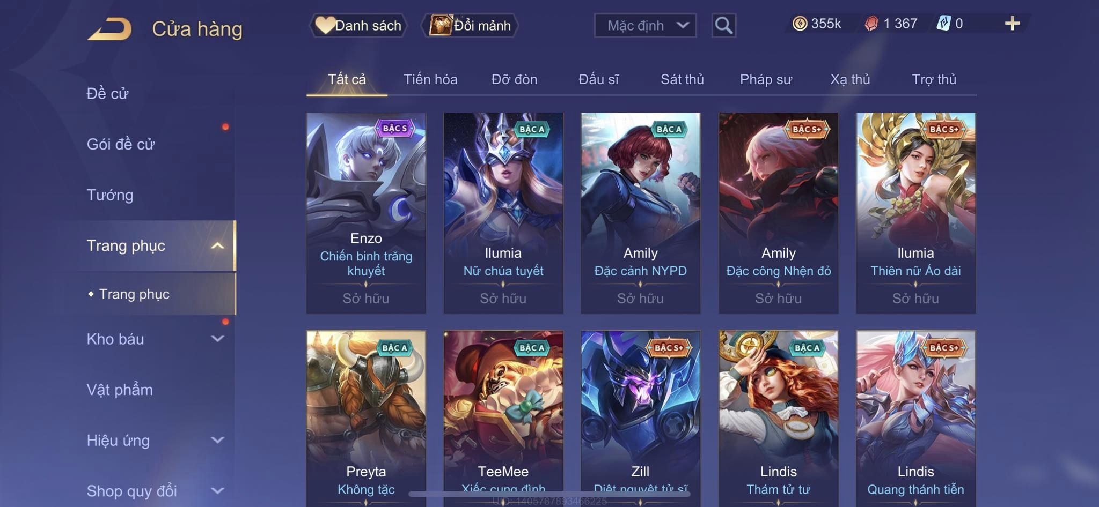Expand the Shop quy đổi section
1099x507 pixels.
(x=217, y=490)
